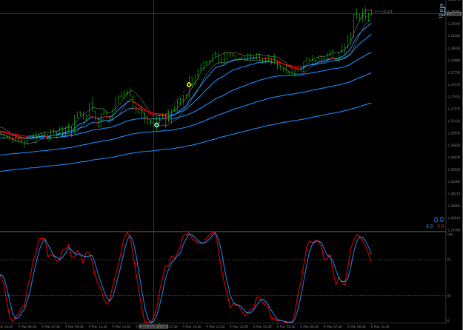Click the 1.27275 price axis label
Screen dimensions: 463x330
(454, 109)
